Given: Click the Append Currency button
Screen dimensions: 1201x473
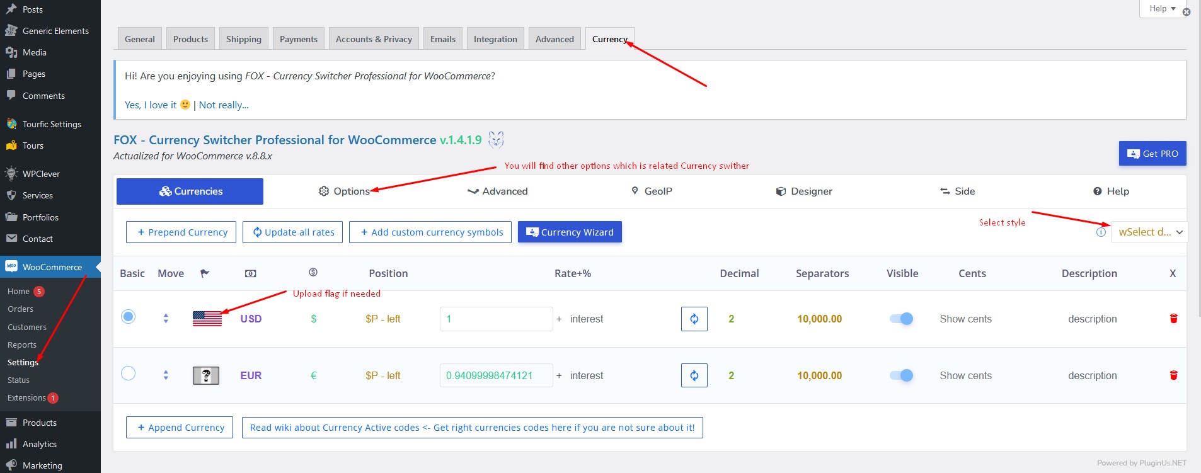Looking at the screenshot, I should [180, 427].
